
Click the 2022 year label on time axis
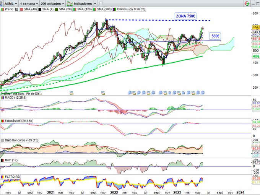[x=114, y=192]
